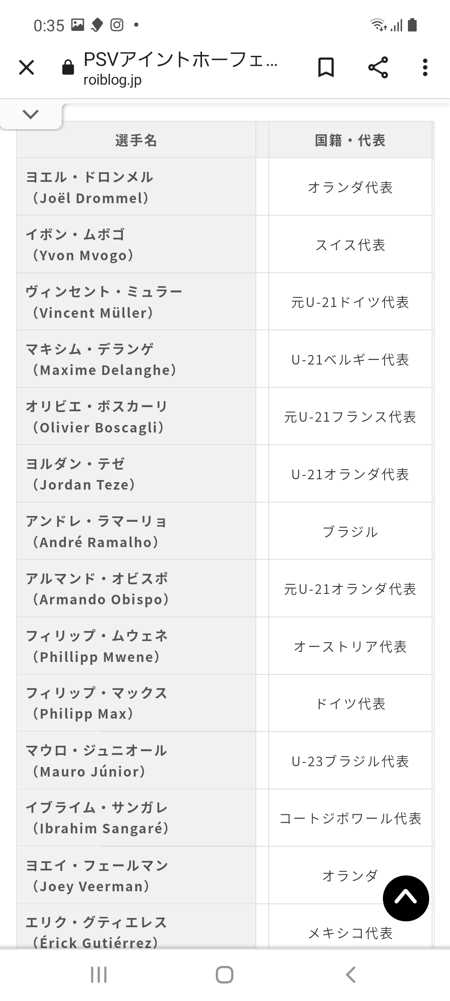
Task: Tap the Ibrahim Sangaré name cell
Action: pos(136,818)
